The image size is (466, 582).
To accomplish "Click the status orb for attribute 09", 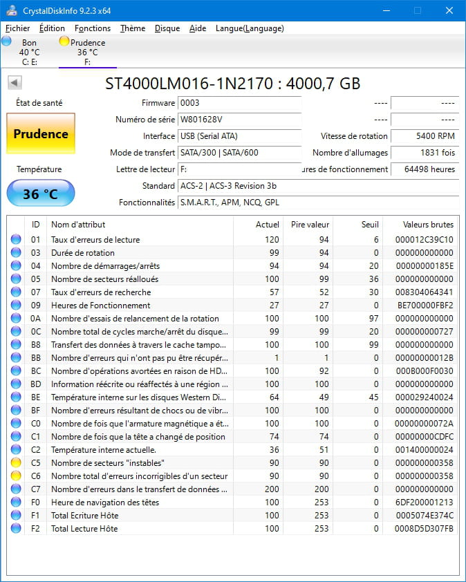I will tap(16, 305).
